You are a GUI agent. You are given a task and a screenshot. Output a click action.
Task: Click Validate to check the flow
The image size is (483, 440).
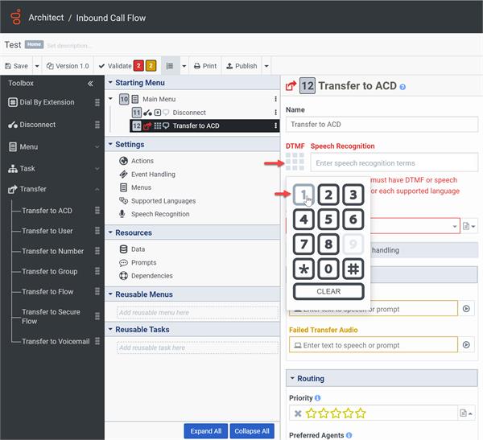(x=115, y=66)
